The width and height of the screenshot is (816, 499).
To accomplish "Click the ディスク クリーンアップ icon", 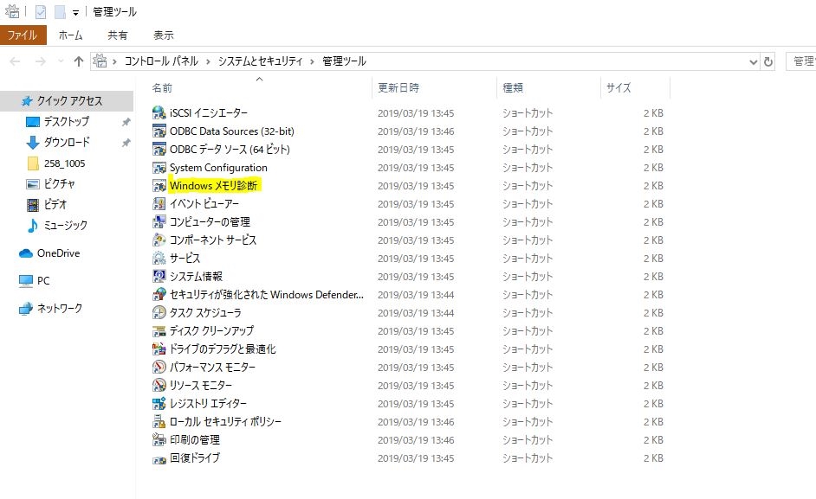I will pyautogui.click(x=159, y=330).
